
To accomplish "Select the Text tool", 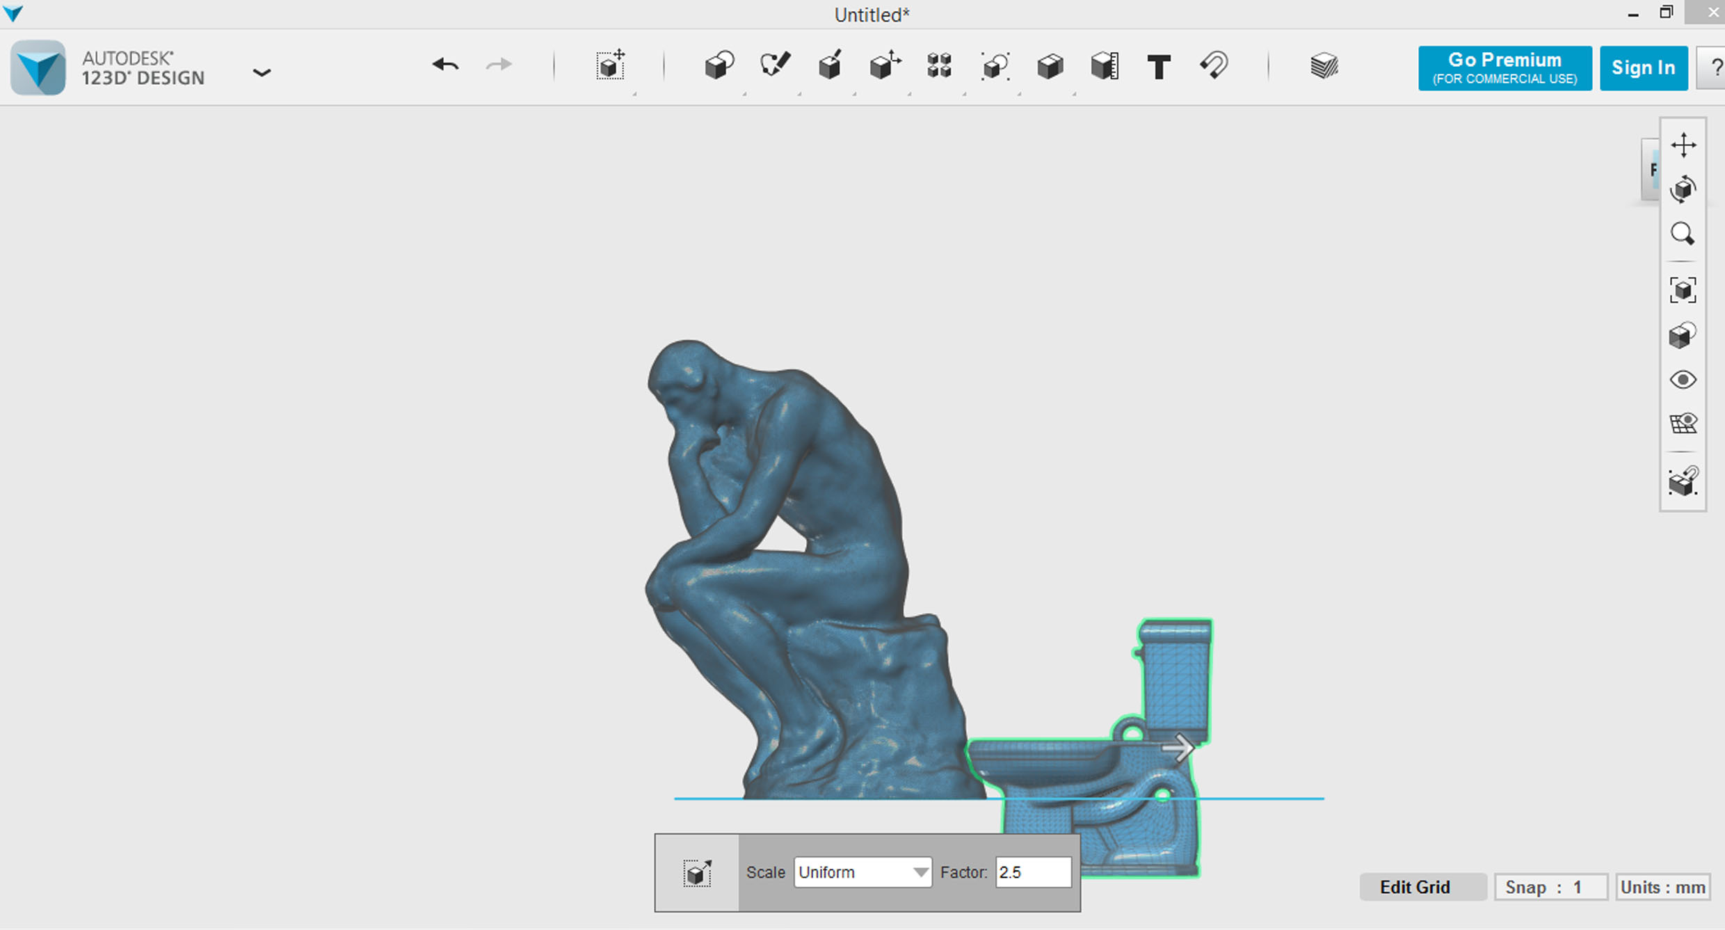I will [1159, 67].
